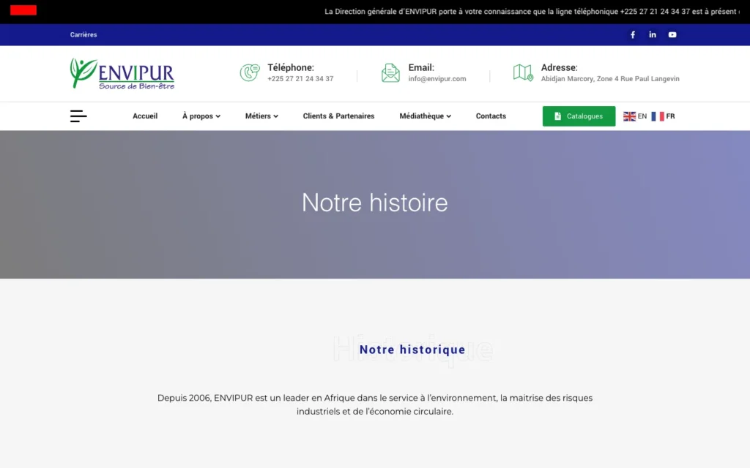Expand the Métiers dropdown
The width and height of the screenshot is (750, 468).
(261, 116)
